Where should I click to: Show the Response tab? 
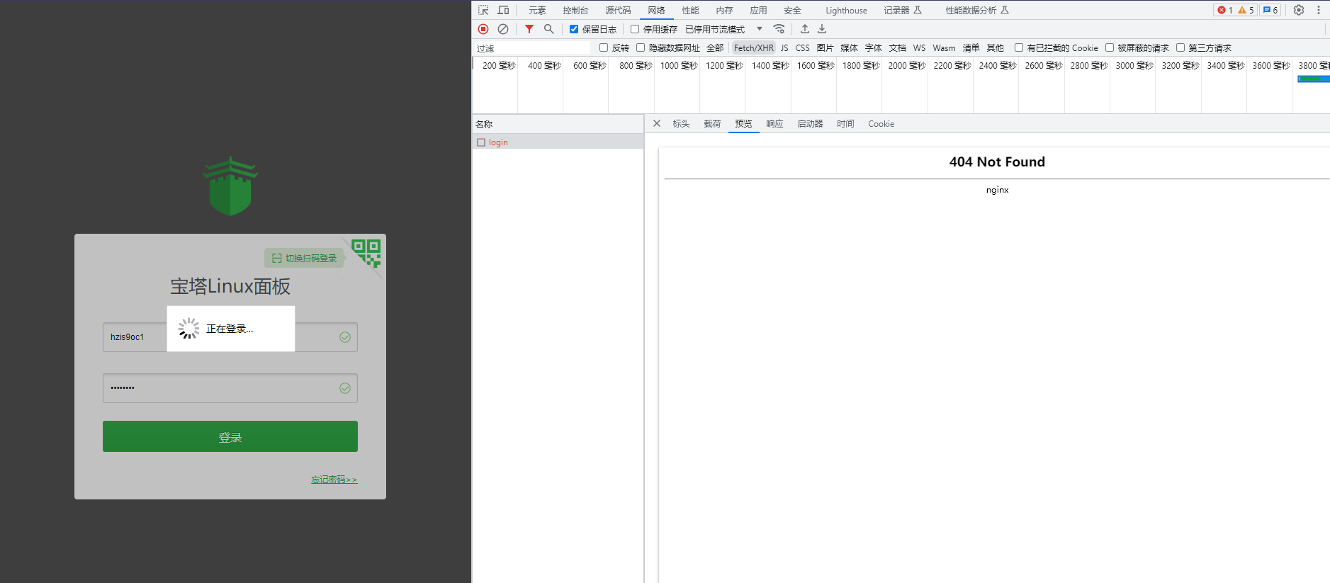click(774, 123)
